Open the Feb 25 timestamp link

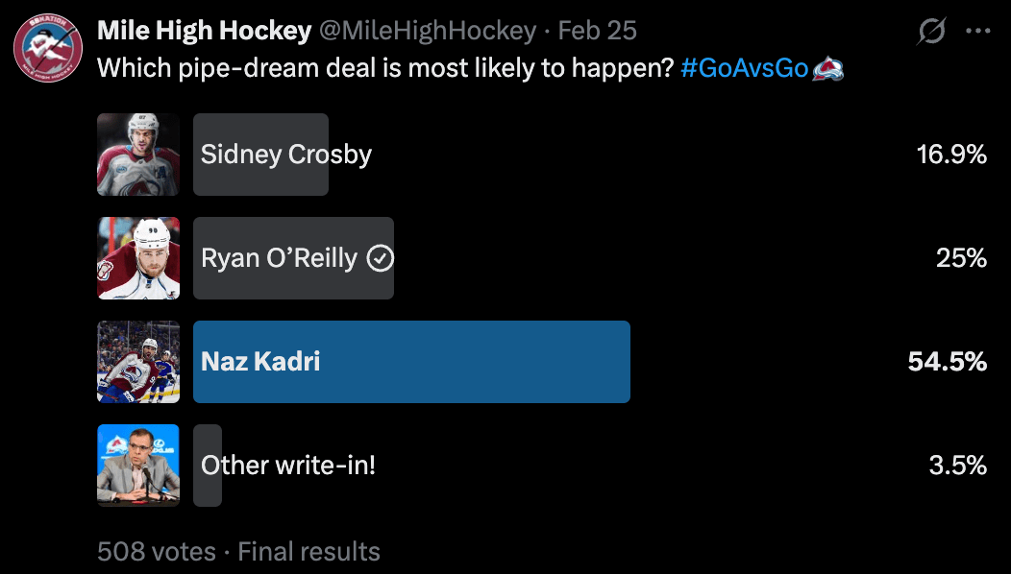(597, 31)
